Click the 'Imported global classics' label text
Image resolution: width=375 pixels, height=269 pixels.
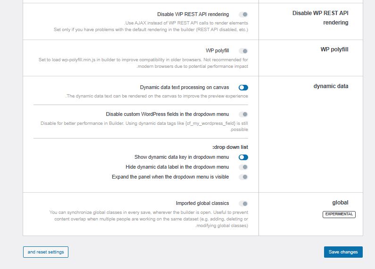click(x=202, y=204)
